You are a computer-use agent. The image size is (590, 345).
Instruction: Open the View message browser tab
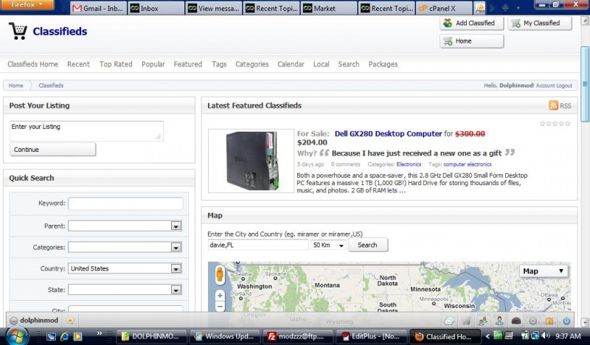click(214, 8)
